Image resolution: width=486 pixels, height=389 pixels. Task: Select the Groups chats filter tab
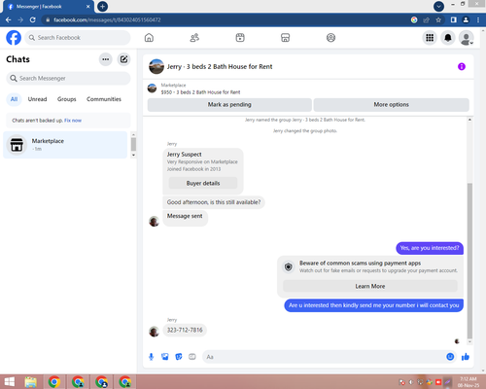67,99
